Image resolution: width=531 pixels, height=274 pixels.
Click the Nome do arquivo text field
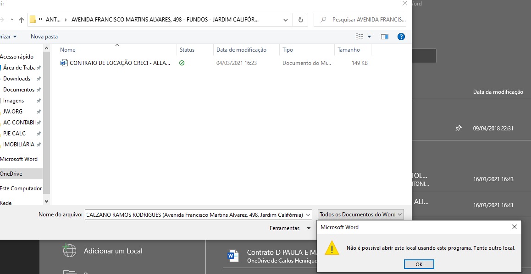click(x=195, y=215)
